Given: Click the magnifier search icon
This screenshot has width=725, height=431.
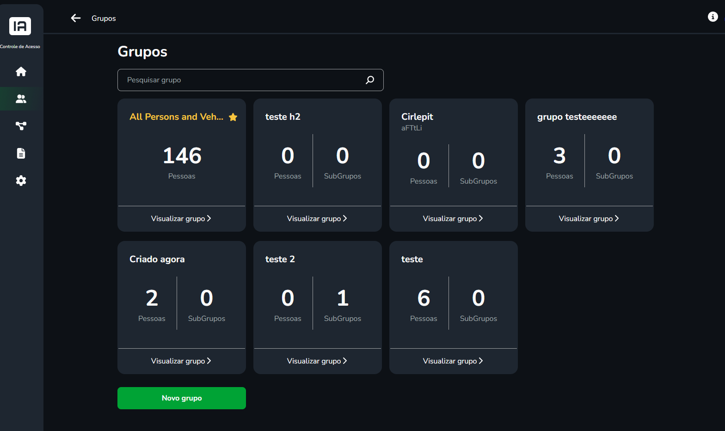Looking at the screenshot, I should 370,80.
